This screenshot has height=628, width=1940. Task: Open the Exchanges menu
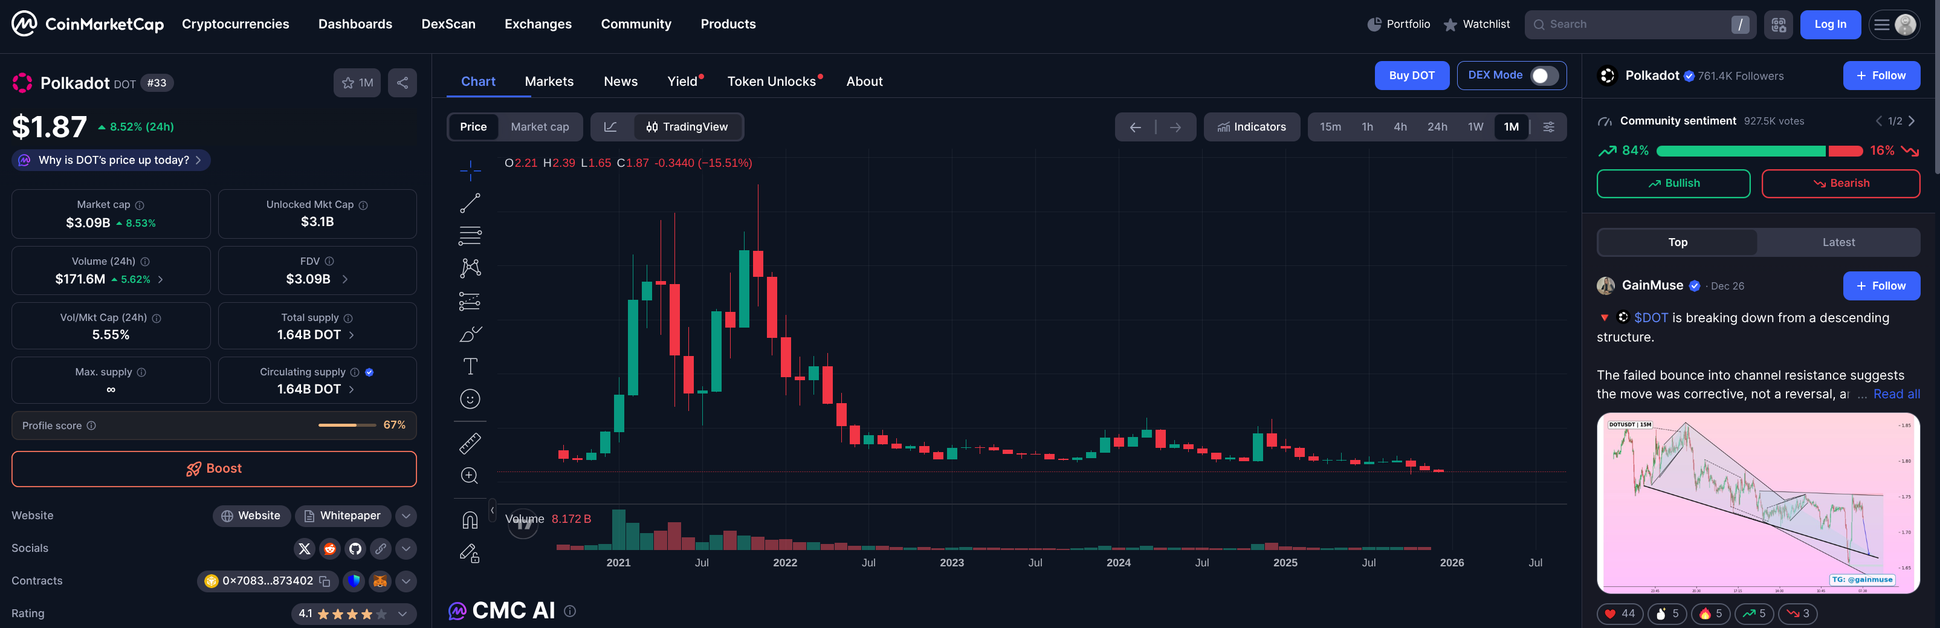tap(538, 24)
